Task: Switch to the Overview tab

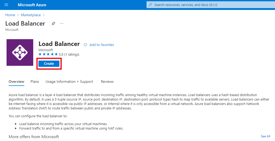Action: click(16, 81)
